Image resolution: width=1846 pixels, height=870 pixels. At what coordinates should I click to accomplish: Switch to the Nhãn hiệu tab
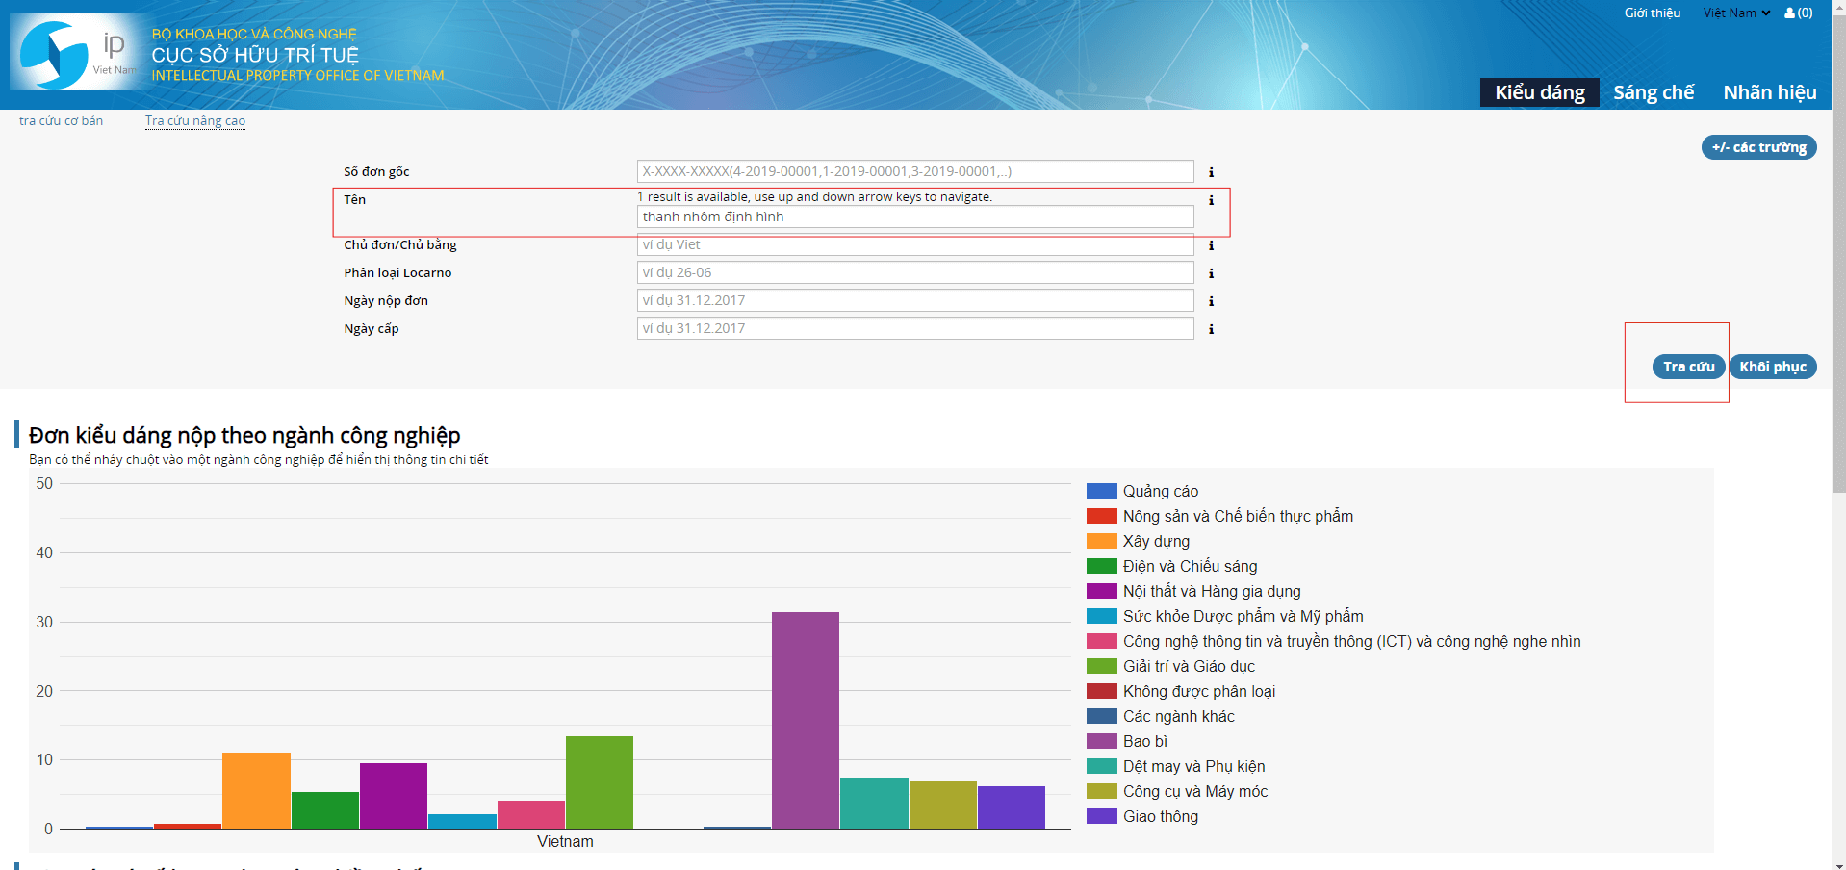1769,92
